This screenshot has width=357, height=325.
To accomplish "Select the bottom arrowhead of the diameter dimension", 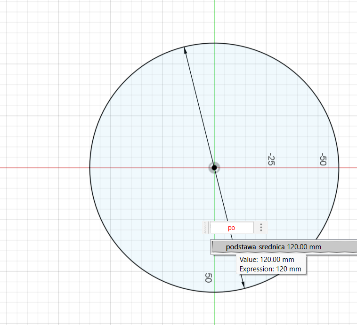I will [243, 284].
